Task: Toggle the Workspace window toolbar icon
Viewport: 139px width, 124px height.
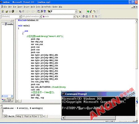Action: coord(39,11)
